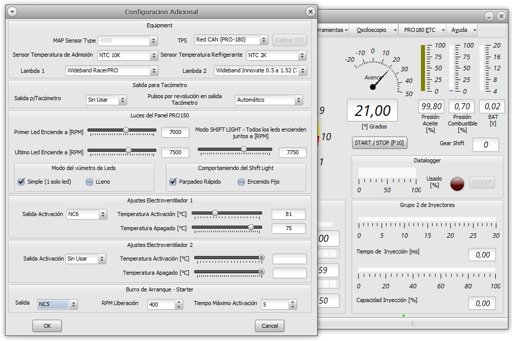Click the Cancel button

pos(270,326)
